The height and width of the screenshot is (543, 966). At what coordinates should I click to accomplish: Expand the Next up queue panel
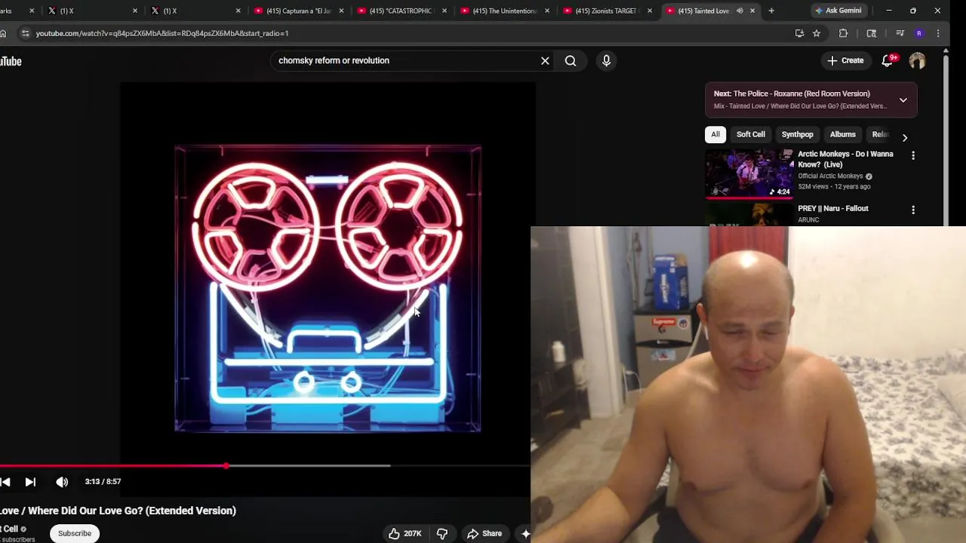pos(903,100)
